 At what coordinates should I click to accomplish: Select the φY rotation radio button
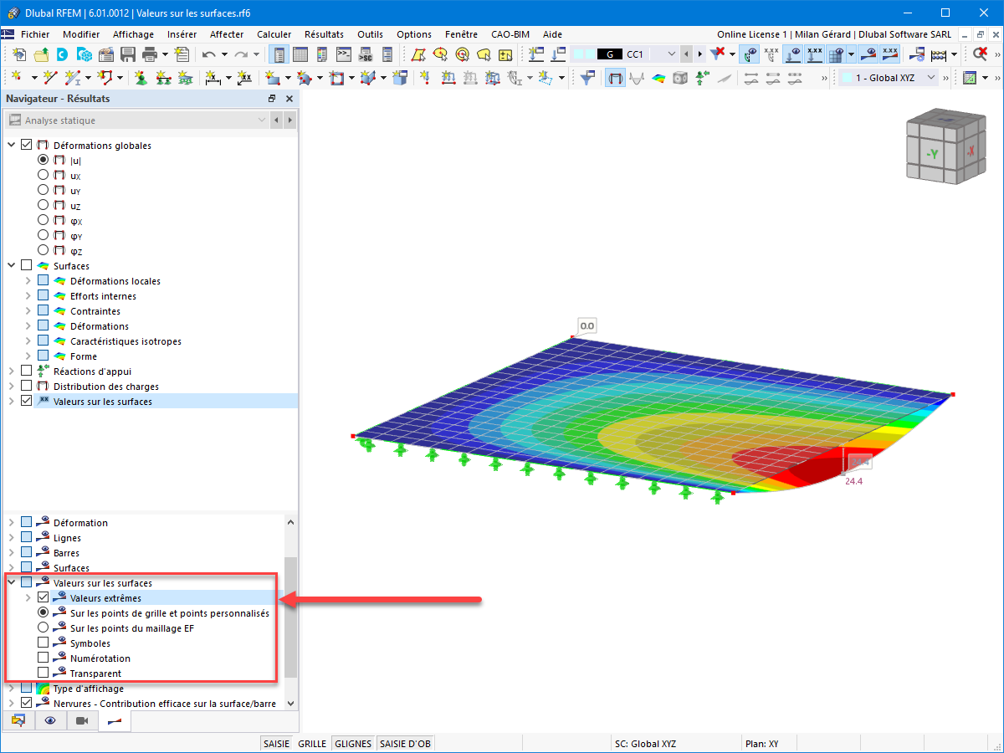pyautogui.click(x=44, y=236)
